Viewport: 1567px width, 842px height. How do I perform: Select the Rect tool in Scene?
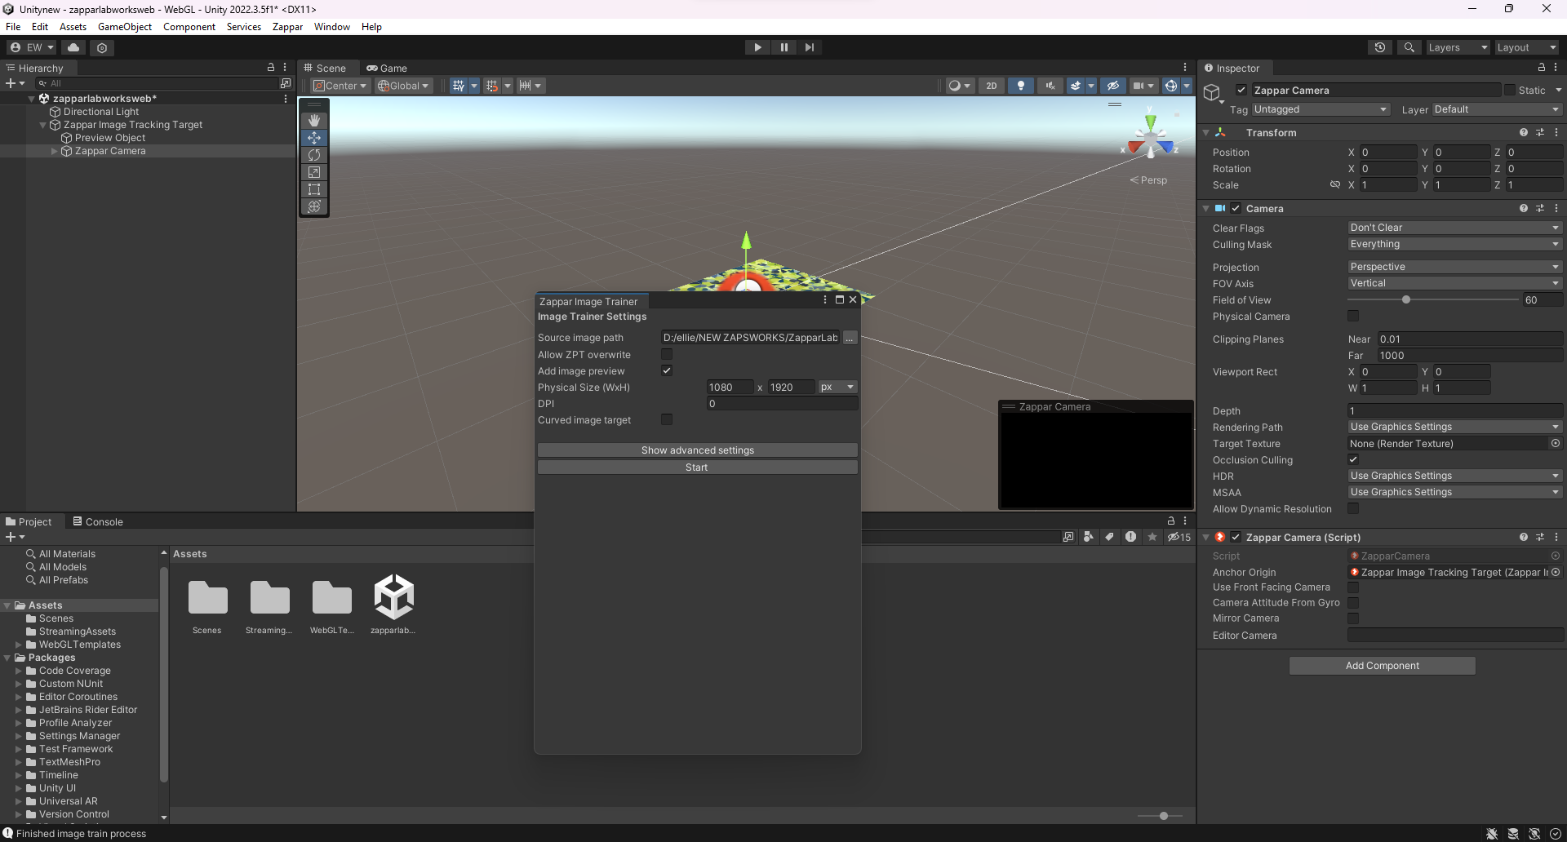tap(314, 189)
